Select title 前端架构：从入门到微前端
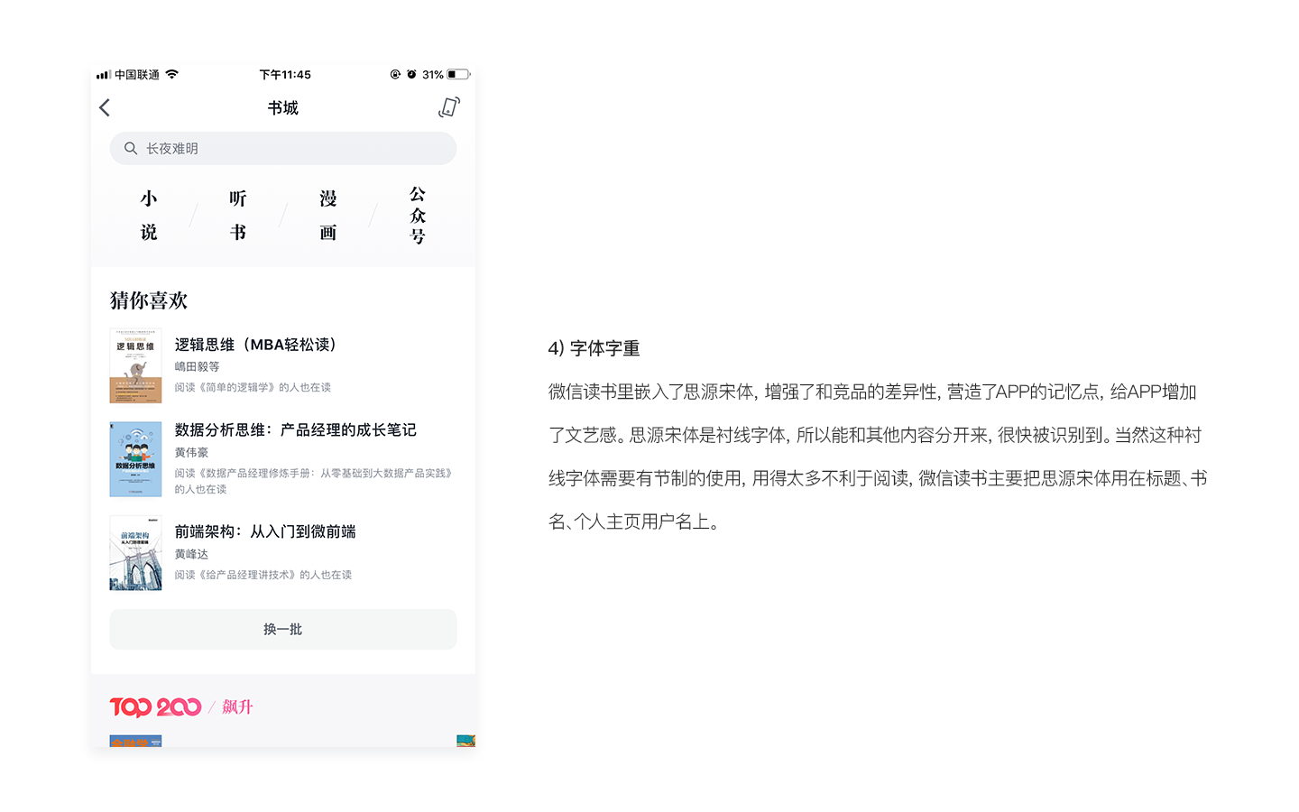The height and width of the screenshot is (812, 1299). click(265, 531)
